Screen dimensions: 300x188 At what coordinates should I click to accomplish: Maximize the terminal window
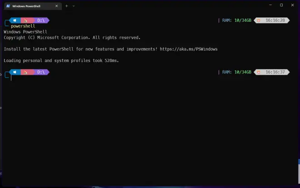(281, 5)
